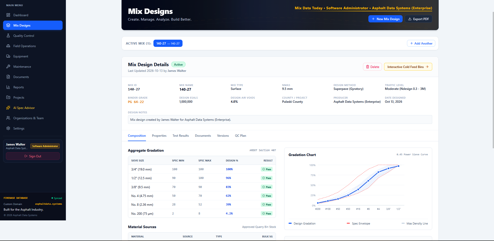Click the 96% design value for 1/2" sieve
This screenshot has height=241, width=494.
[x=228, y=178]
